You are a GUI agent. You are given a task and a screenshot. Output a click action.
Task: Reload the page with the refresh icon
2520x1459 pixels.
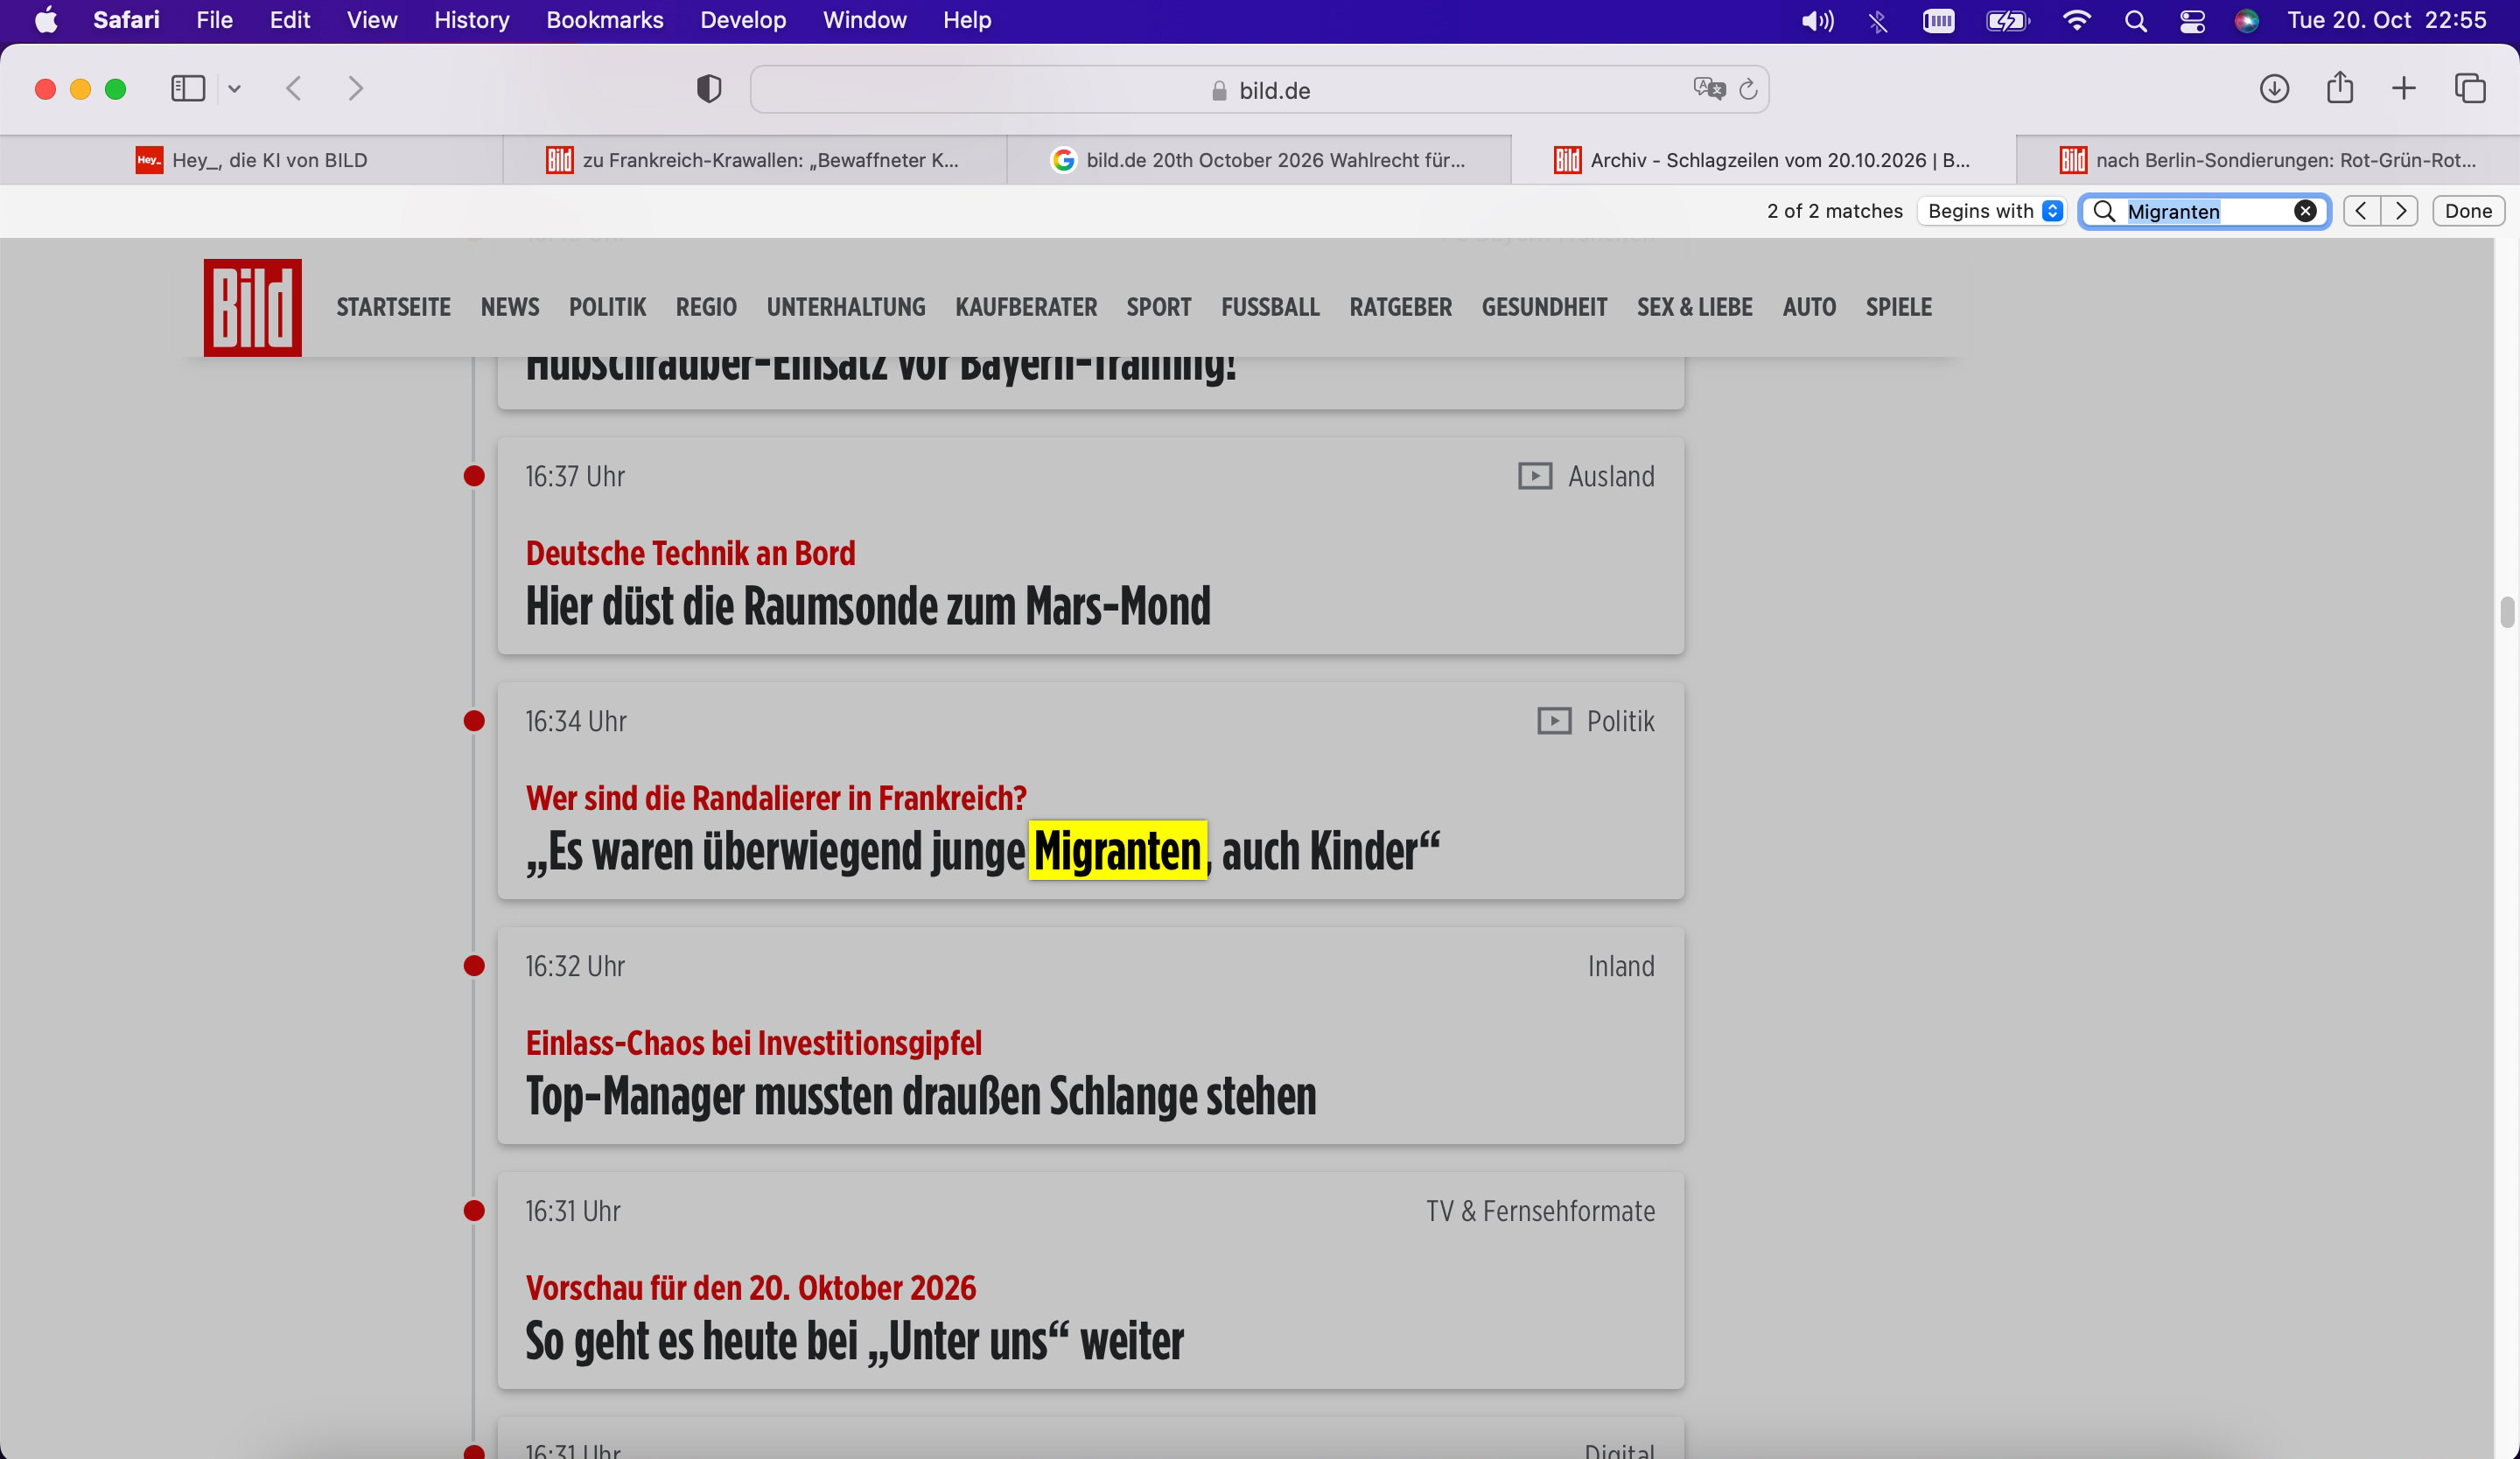coord(1748,90)
